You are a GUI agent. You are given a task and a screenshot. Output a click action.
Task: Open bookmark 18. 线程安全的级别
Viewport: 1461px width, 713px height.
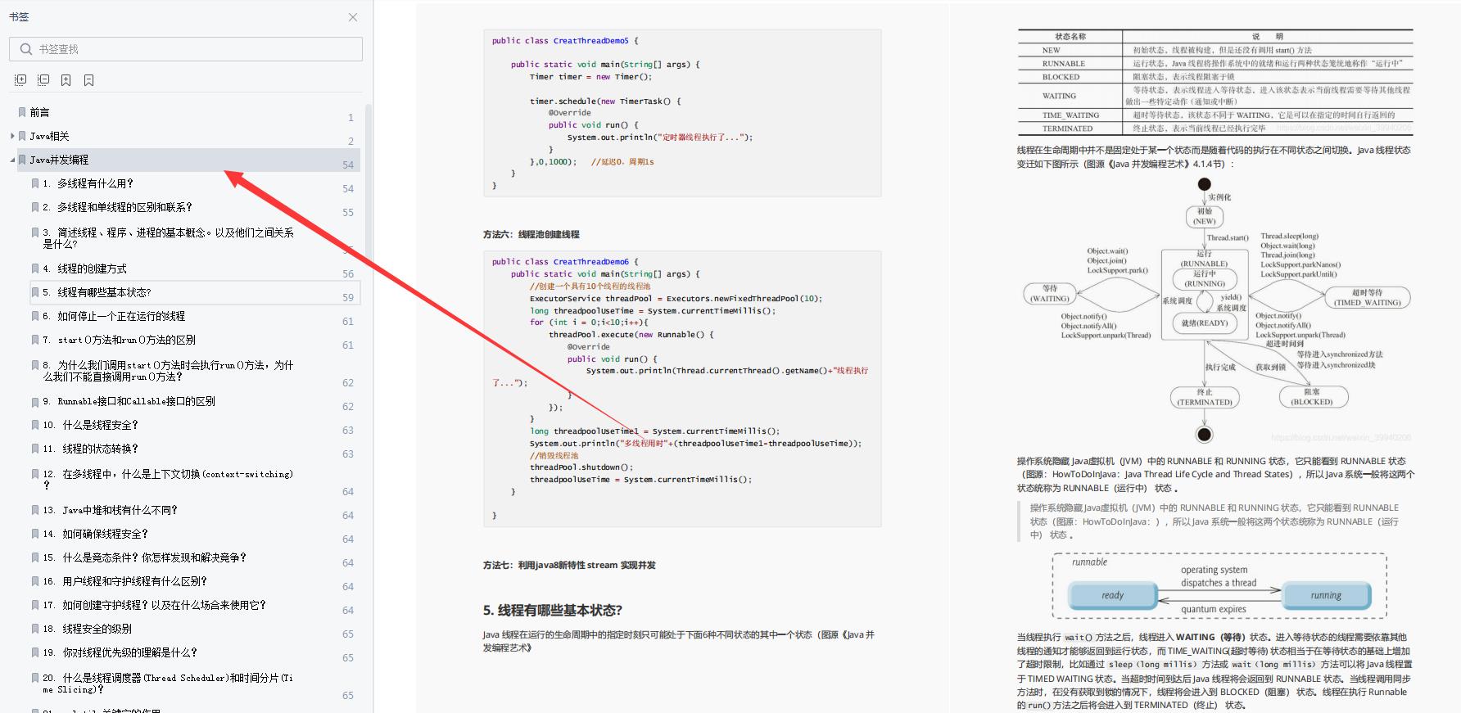87,629
